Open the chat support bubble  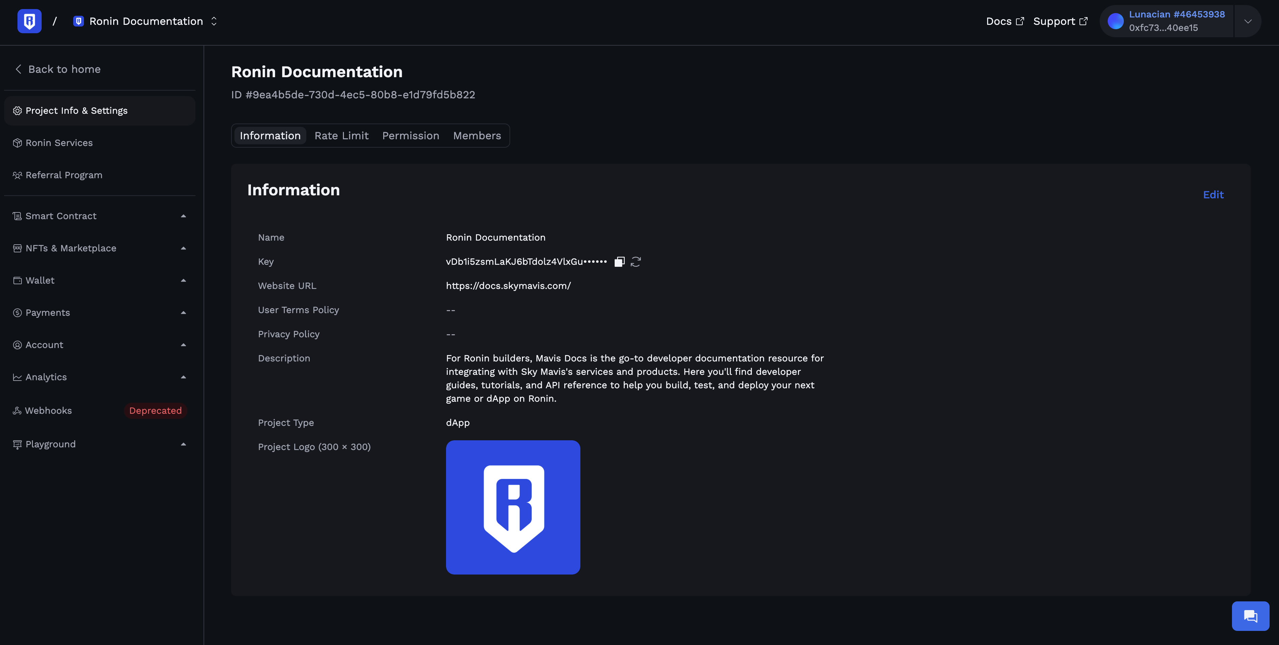[1250, 616]
